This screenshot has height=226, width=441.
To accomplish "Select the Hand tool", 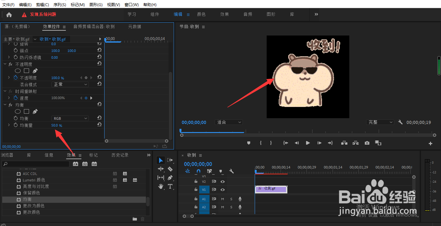I will click(161, 186).
